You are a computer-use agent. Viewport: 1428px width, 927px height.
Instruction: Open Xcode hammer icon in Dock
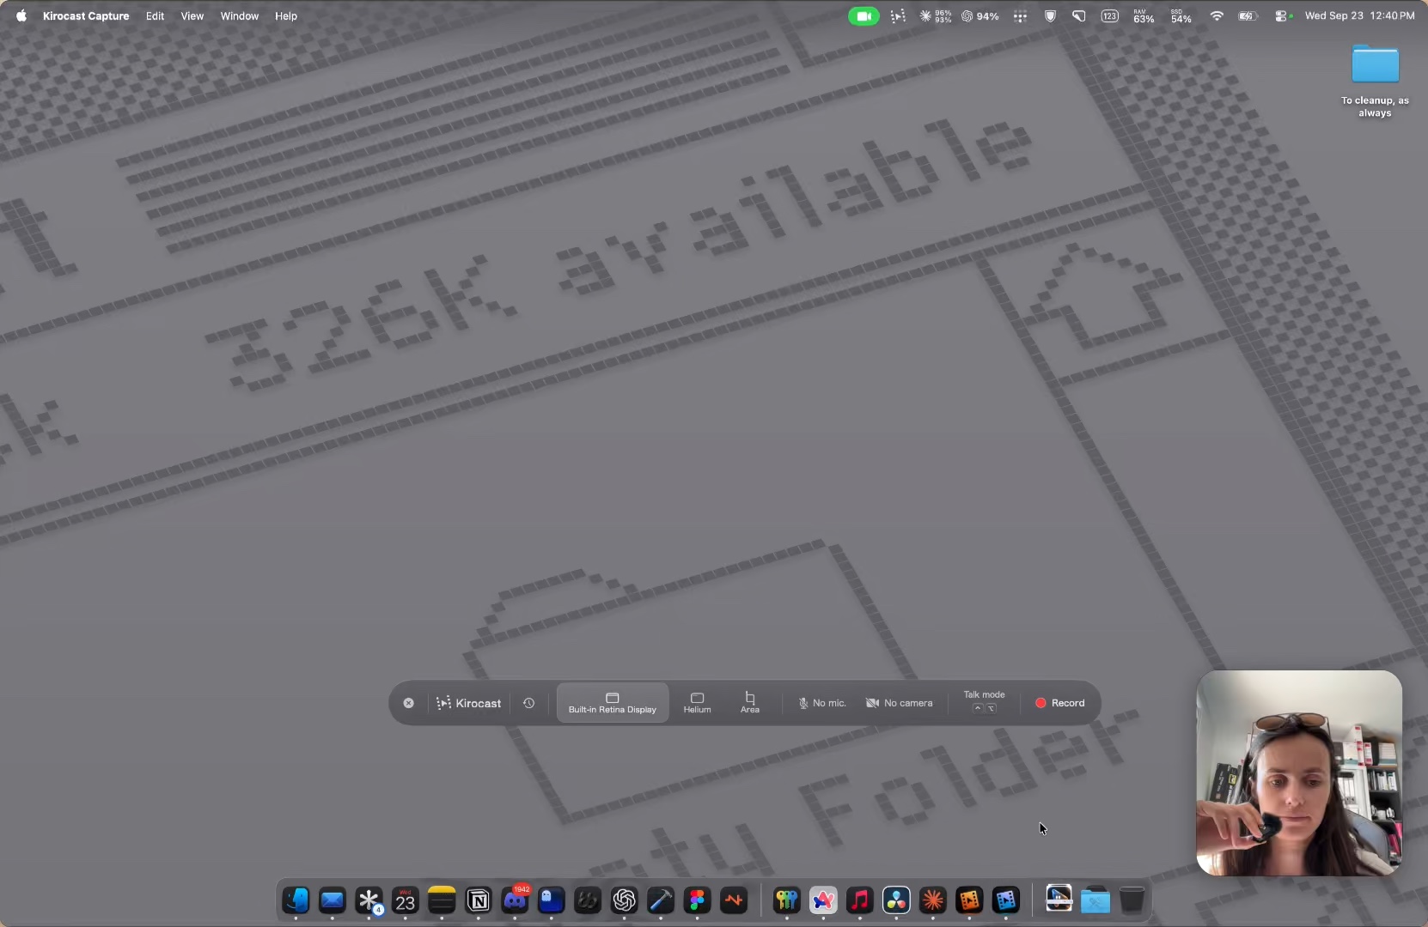tap(661, 900)
